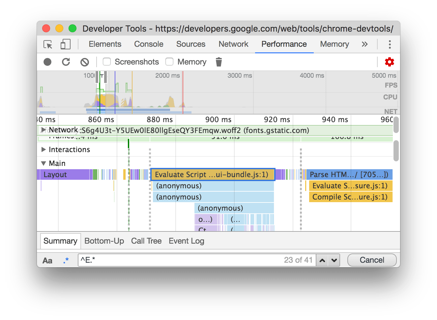Select the inspect element tool

(47, 44)
